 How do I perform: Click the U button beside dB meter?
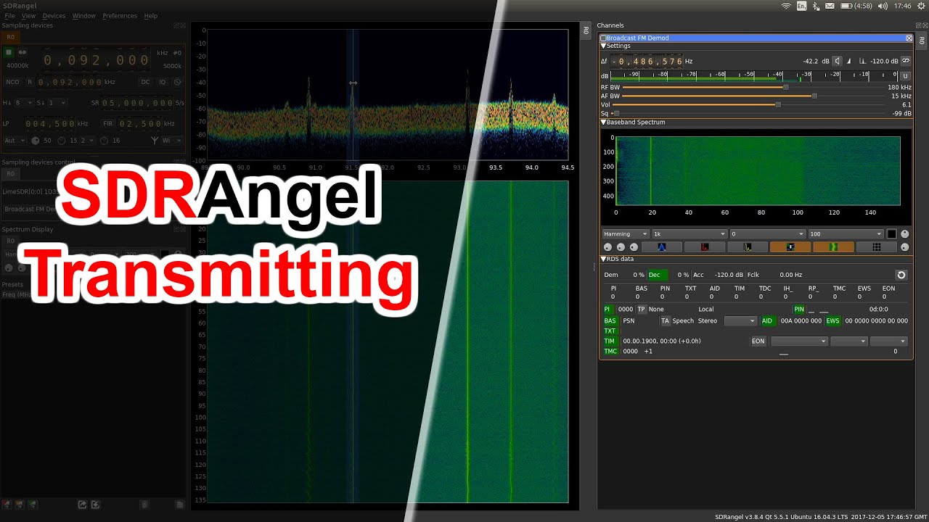[905, 76]
